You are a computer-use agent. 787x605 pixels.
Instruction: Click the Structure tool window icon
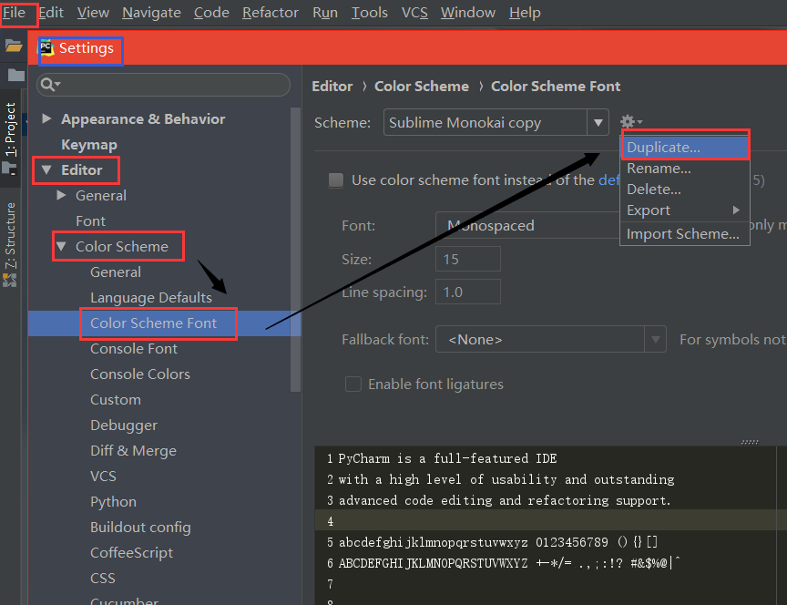[x=9, y=281]
